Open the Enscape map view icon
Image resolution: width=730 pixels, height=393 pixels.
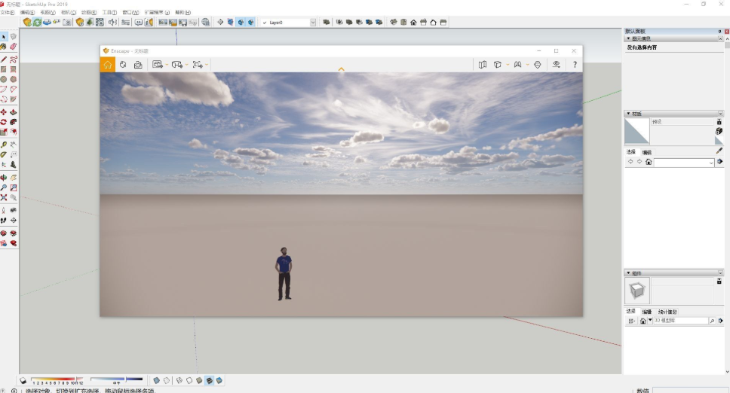pyautogui.click(x=483, y=65)
